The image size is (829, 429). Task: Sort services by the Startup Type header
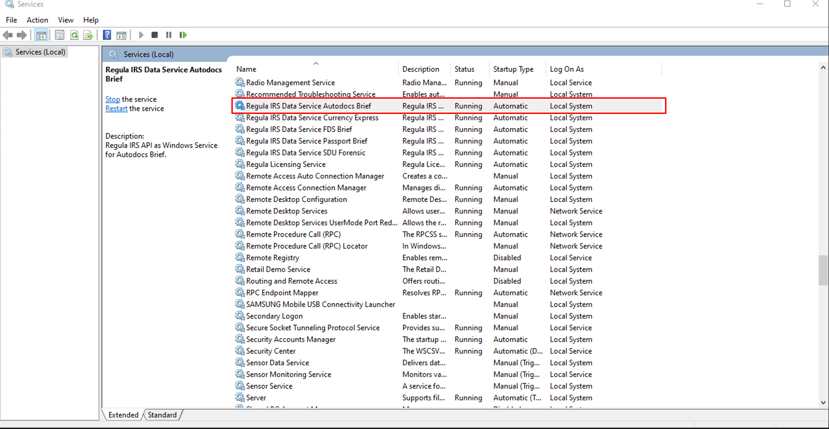513,69
